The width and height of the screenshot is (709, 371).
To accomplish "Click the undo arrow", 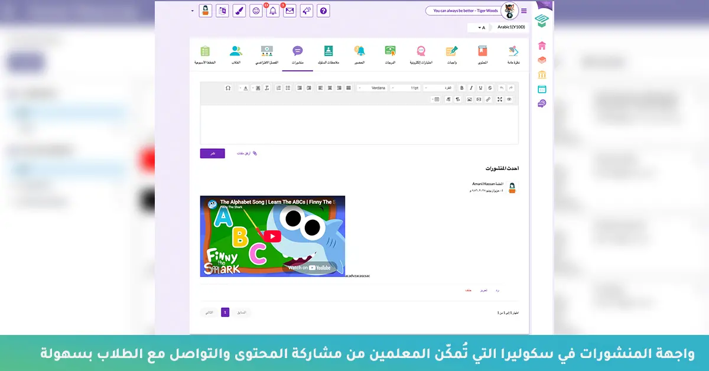I will click(501, 88).
